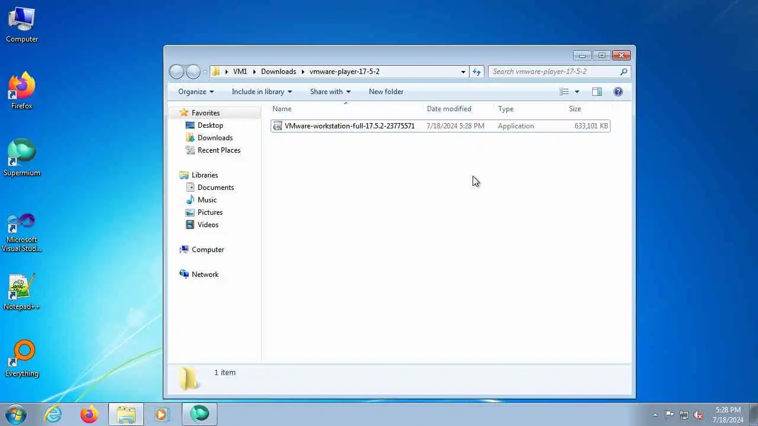Image resolution: width=758 pixels, height=426 pixels.
Task: Open the Computer desktop icon
Action: (x=22, y=25)
